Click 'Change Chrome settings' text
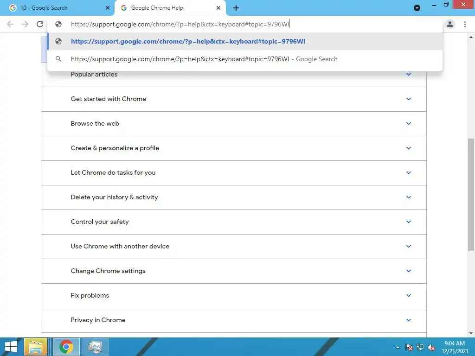Viewport: 475px width, 356px height. (108, 271)
